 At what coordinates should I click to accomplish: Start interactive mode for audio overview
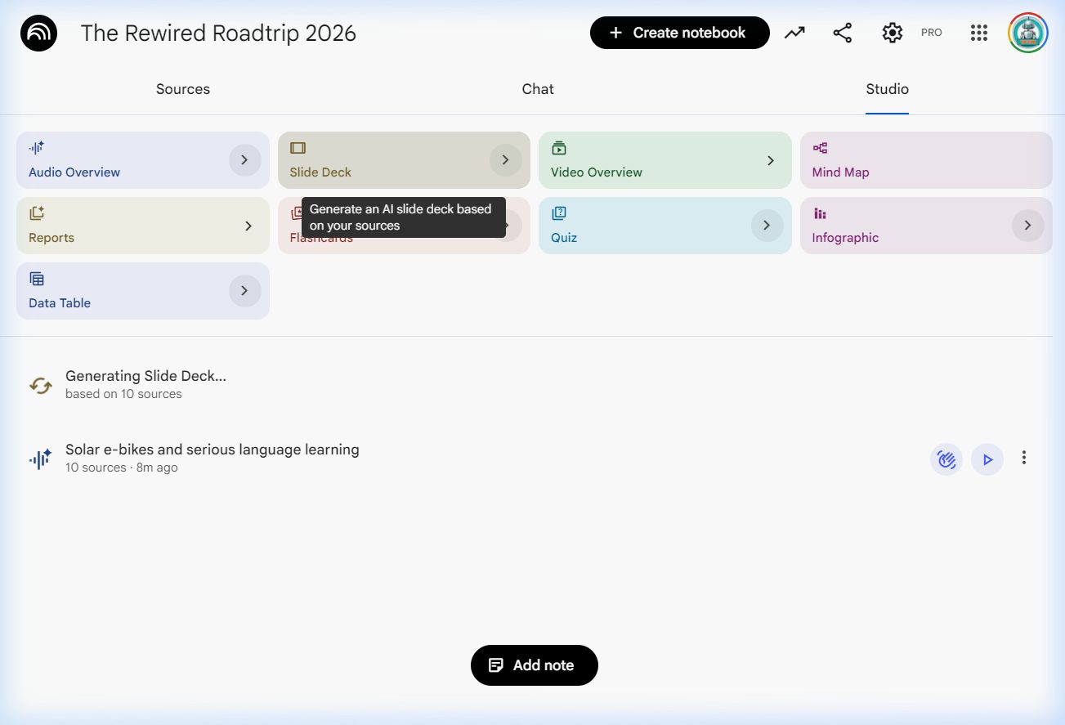click(946, 459)
